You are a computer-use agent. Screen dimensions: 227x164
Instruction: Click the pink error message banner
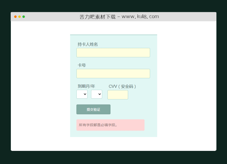pos(110,125)
